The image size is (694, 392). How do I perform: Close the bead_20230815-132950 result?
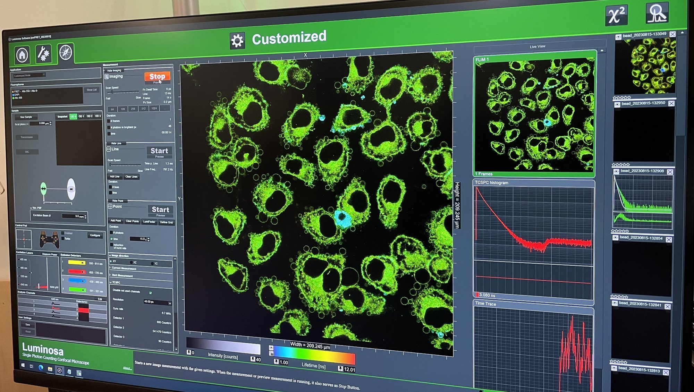click(x=671, y=103)
